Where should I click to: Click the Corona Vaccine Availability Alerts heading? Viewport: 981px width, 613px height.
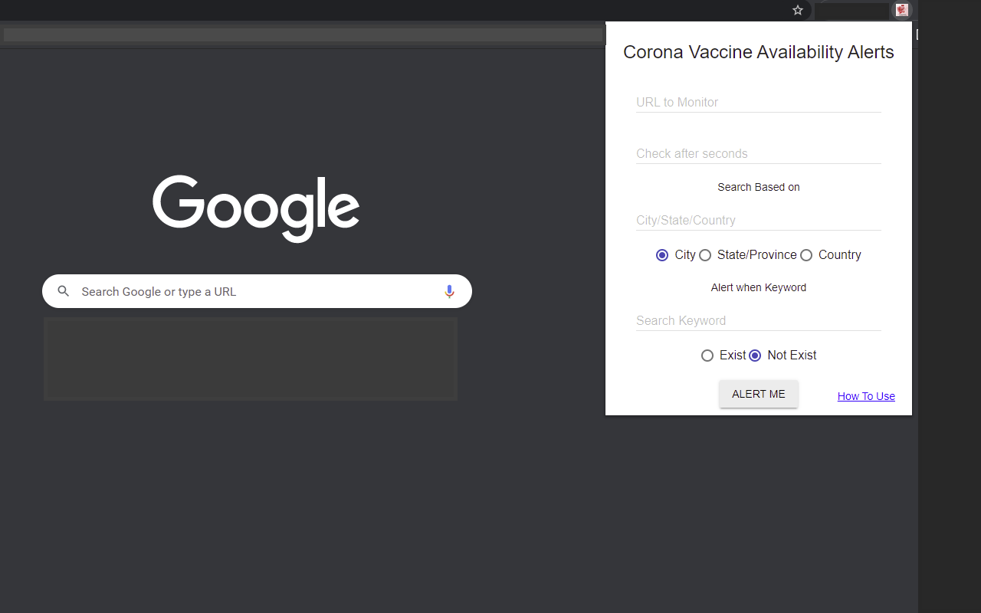(x=759, y=52)
